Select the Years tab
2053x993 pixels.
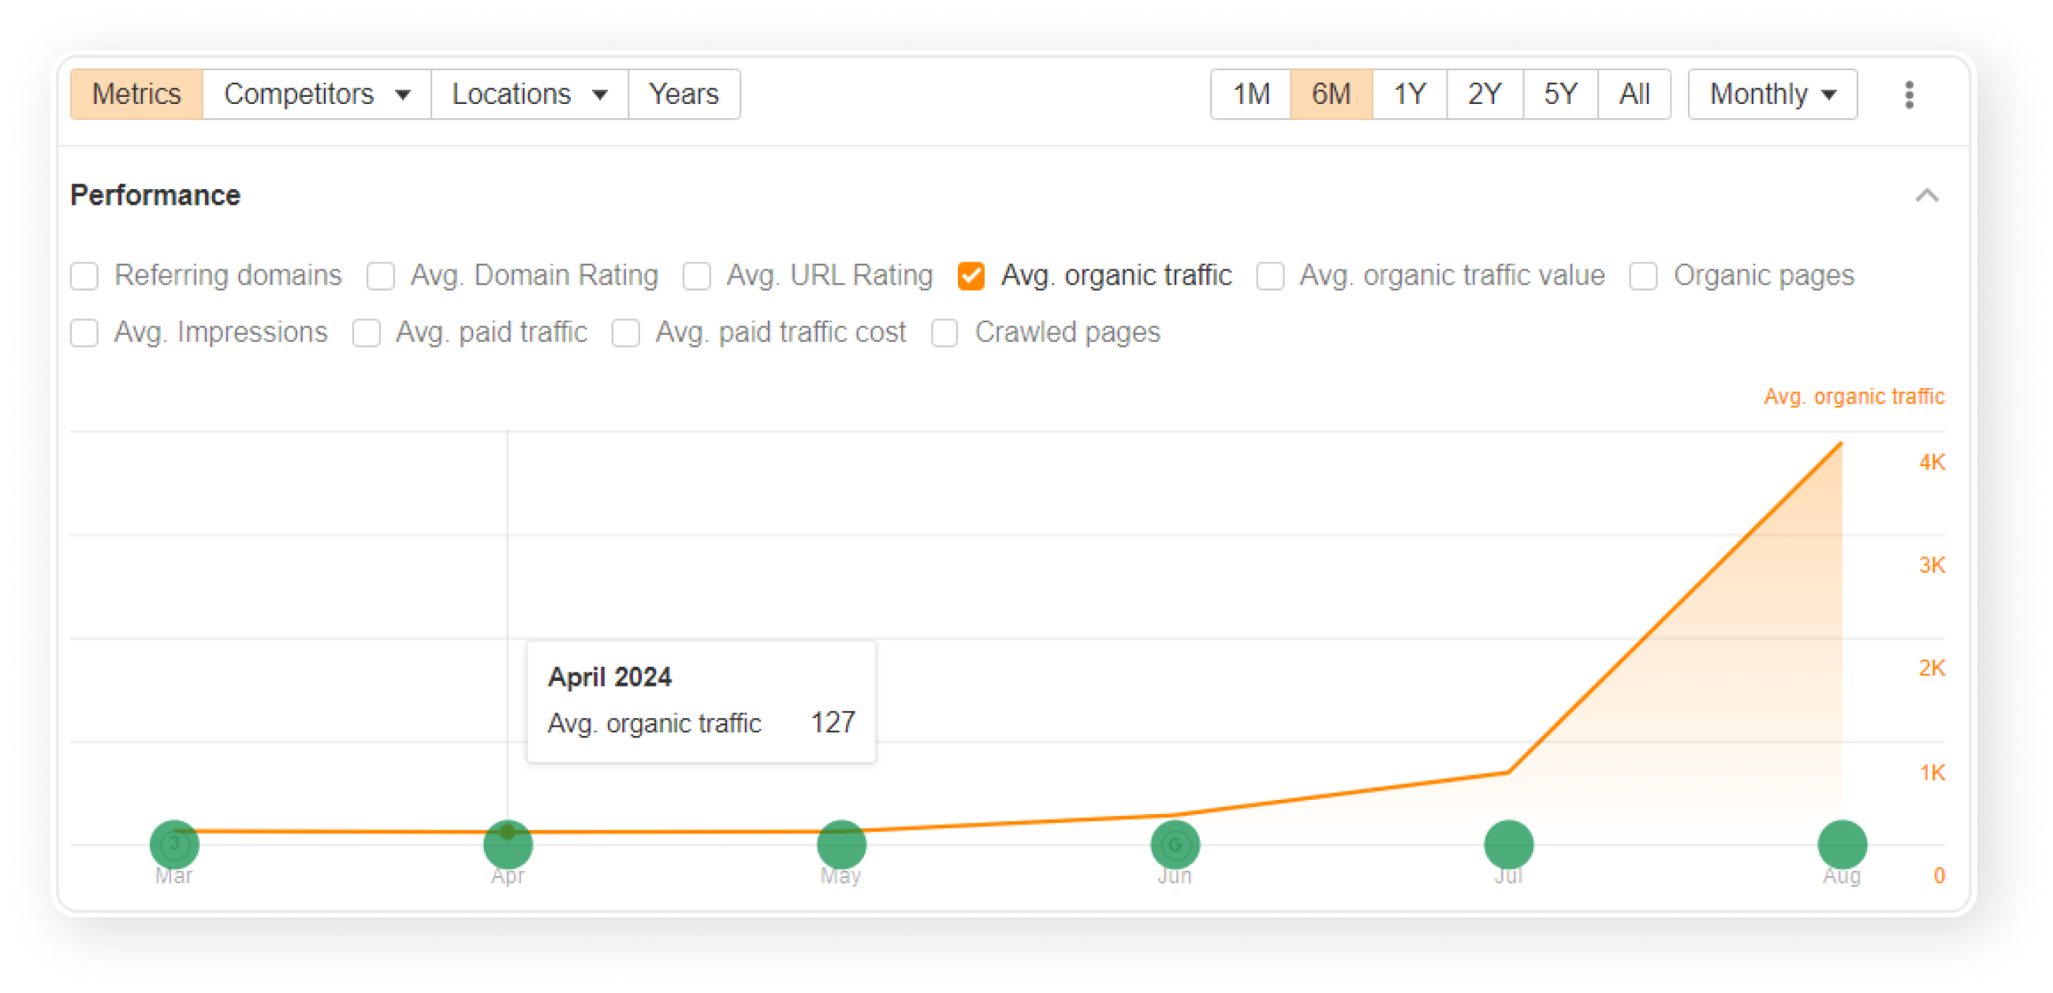684,93
